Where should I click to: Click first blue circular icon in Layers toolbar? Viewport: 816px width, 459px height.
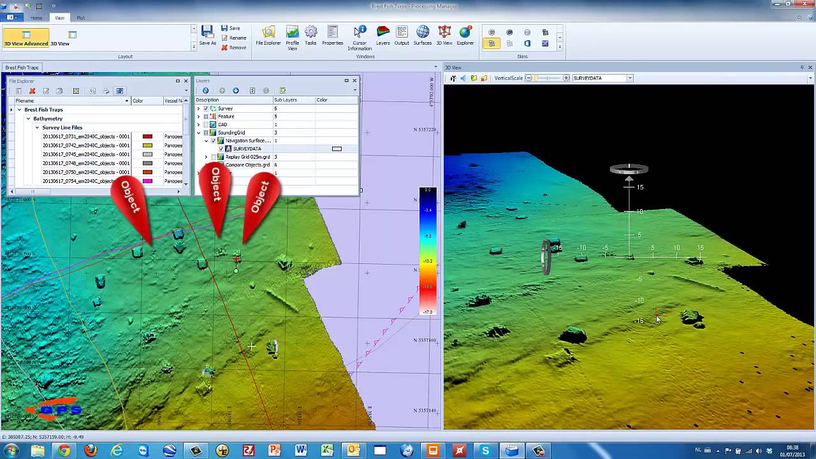pos(205,91)
